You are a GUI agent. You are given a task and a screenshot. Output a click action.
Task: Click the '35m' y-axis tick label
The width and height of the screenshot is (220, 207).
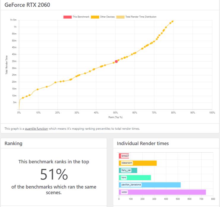[14, 61]
